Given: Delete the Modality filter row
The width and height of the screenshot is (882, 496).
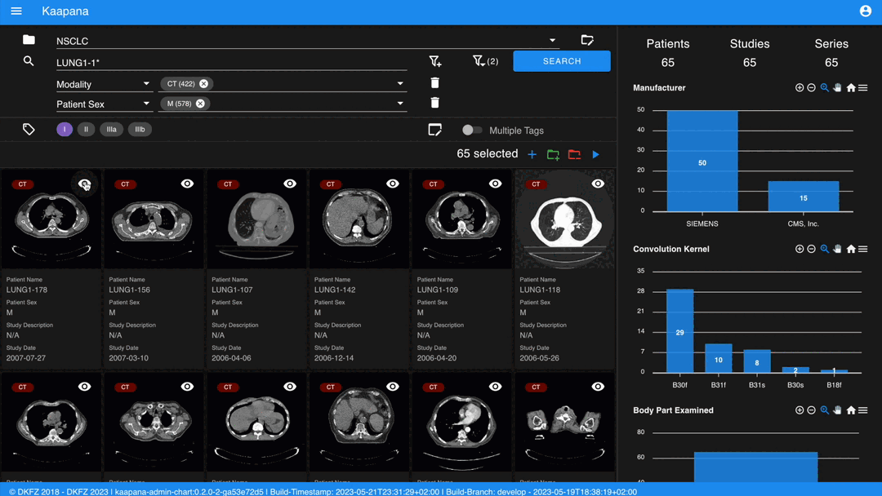Looking at the screenshot, I should [434, 83].
